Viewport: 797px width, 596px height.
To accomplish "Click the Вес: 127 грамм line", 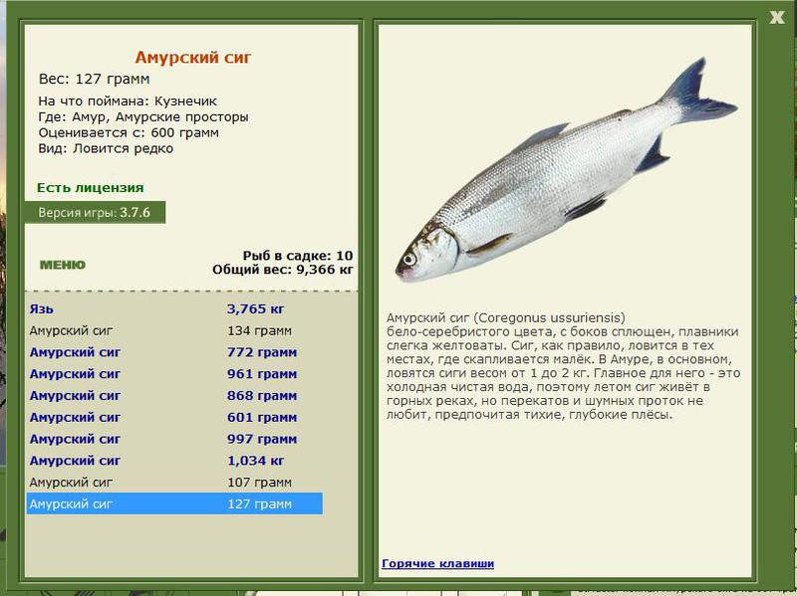I will 94,80.
